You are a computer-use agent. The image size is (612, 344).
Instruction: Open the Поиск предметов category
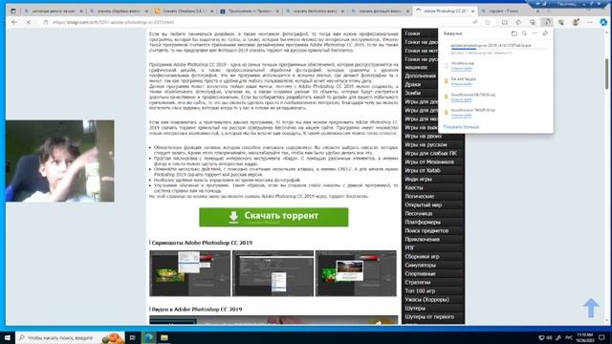click(x=426, y=230)
